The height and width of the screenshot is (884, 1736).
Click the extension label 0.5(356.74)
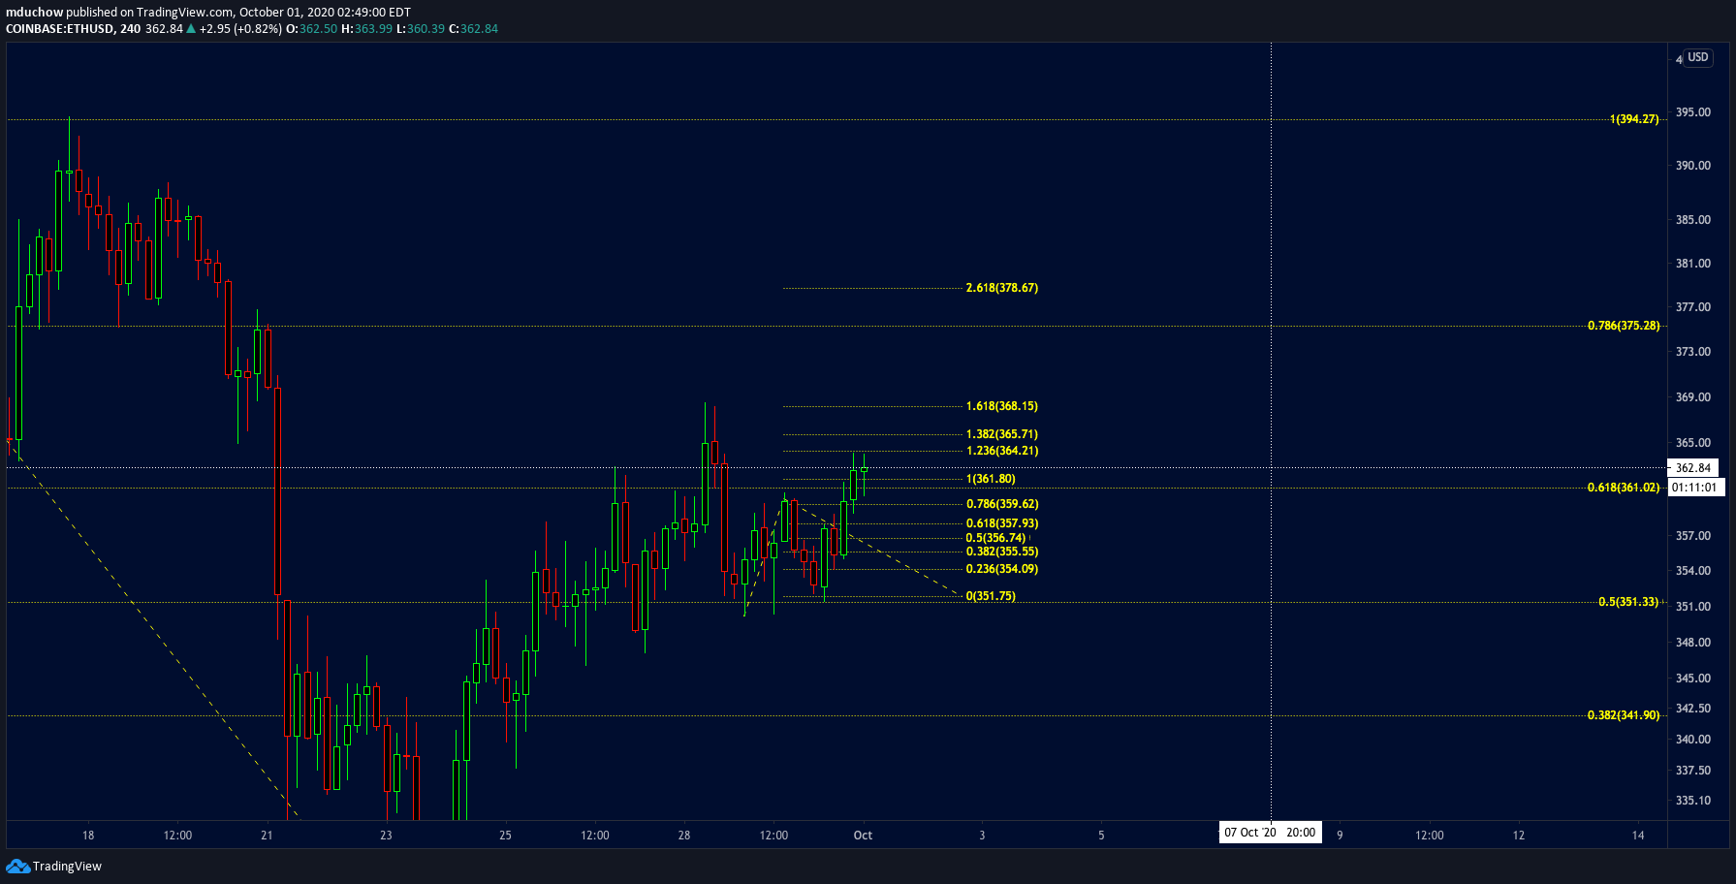tap(995, 538)
